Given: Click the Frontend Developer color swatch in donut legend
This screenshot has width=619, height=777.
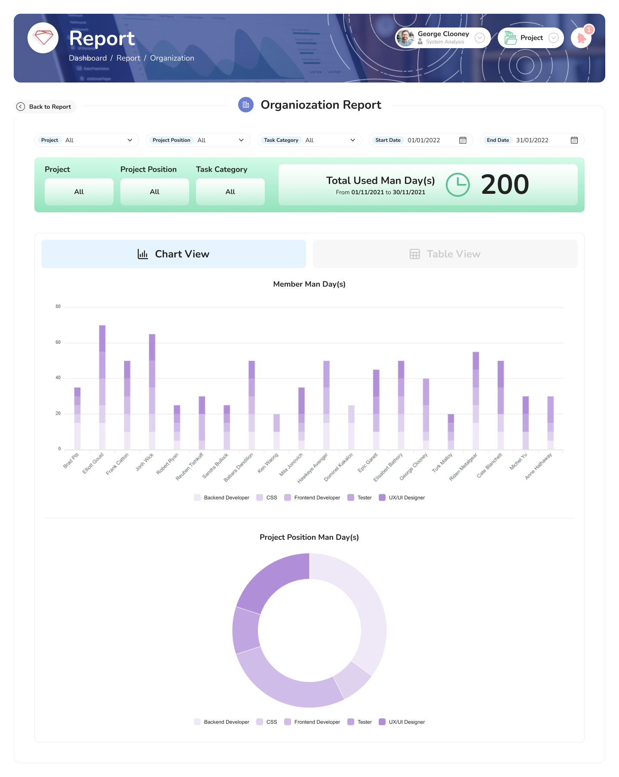Looking at the screenshot, I should [288, 722].
